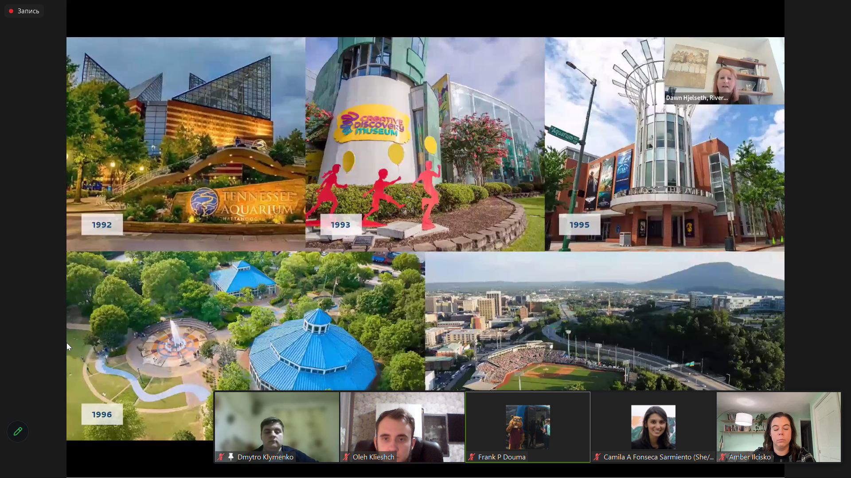Click Oleh Klieshch's muted microphone icon

click(346, 457)
